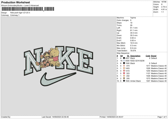This screenshot has height=119, width=168.
Task: Click the swoosh in the embroidery preview
Action: click(58, 79)
